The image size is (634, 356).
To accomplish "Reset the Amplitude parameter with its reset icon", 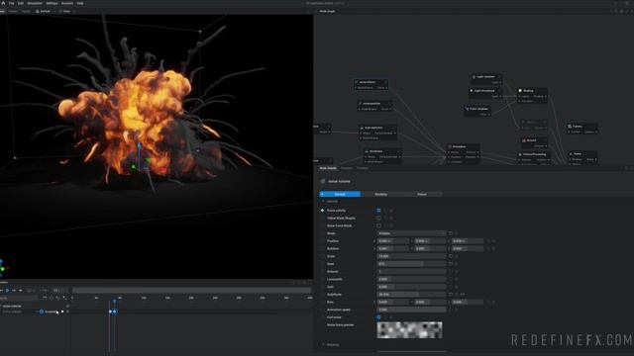I will pyautogui.click(x=451, y=295).
